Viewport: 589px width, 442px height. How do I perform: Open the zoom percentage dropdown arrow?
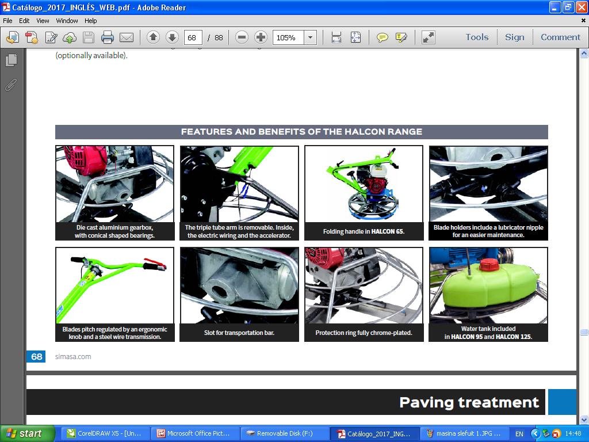310,37
